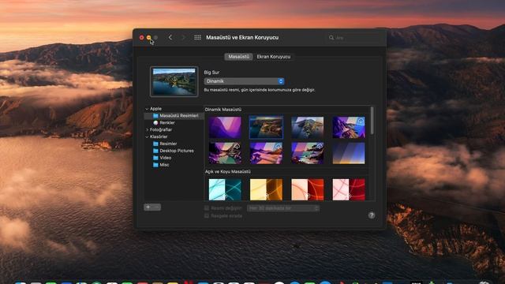
Task: Click the Masaüstü Resimleri folder icon
Action: pos(155,116)
